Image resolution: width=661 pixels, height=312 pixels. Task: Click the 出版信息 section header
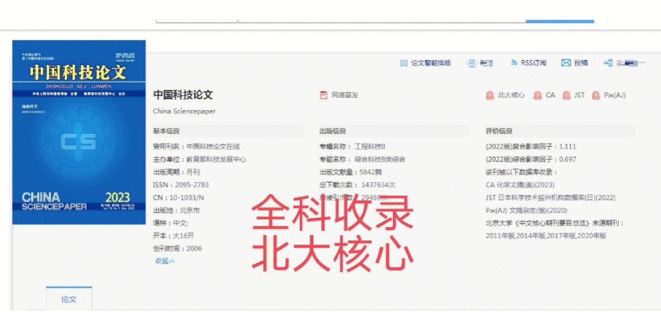(x=332, y=131)
